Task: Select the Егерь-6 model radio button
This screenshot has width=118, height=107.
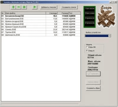Action: [x=87, y=51]
